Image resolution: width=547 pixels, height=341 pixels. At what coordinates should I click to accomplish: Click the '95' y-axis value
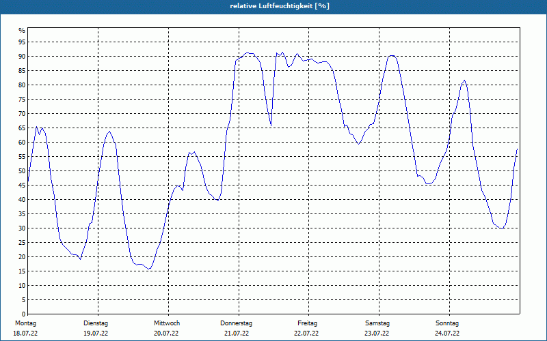click(22, 42)
